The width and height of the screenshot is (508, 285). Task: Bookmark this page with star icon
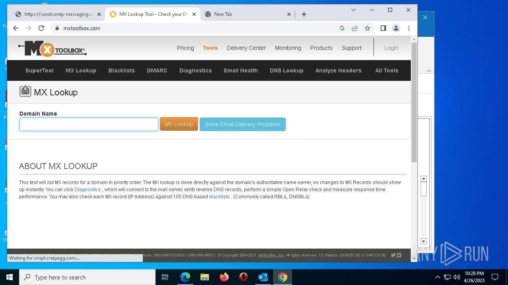(x=368, y=28)
